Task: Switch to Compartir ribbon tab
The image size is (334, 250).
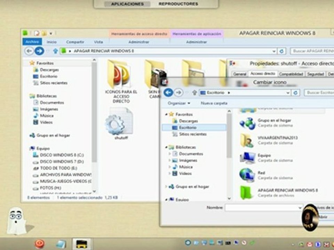Action: point(75,42)
